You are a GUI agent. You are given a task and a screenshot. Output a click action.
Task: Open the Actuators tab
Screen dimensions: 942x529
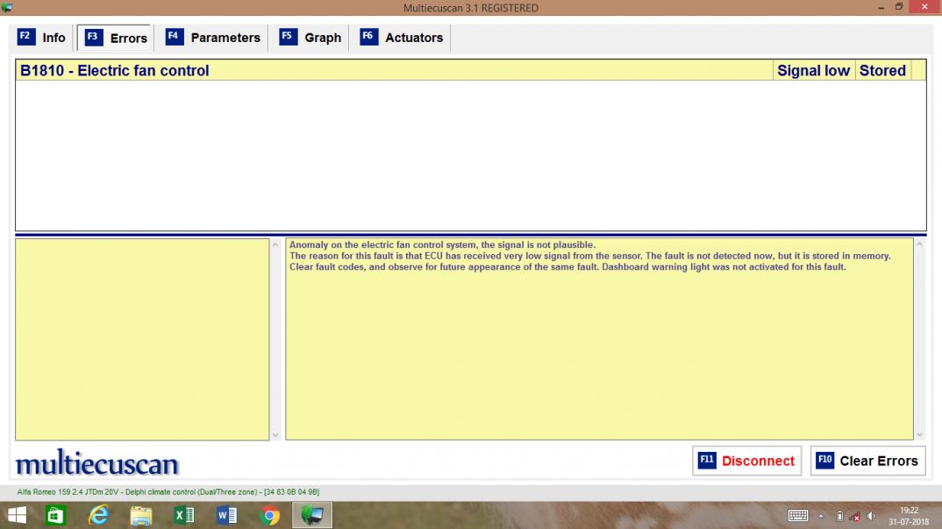[402, 38]
